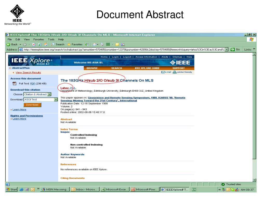The image size is (266, 200).
Task: Switch to Microsoft PowerPoint taskbar button
Action: (145, 190)
